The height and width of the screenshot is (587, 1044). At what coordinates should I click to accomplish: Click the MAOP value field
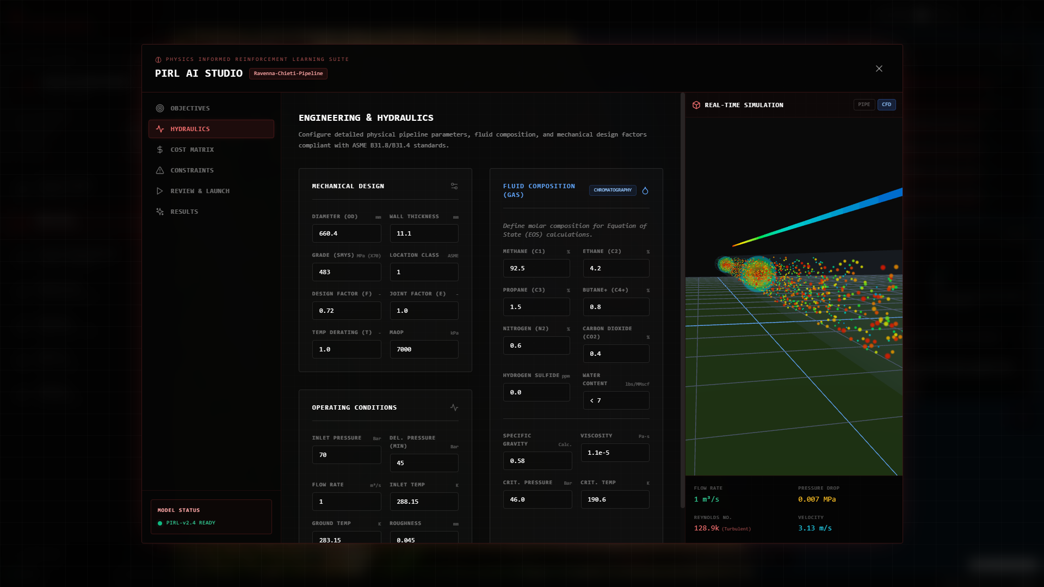click(x=424, y=349)
